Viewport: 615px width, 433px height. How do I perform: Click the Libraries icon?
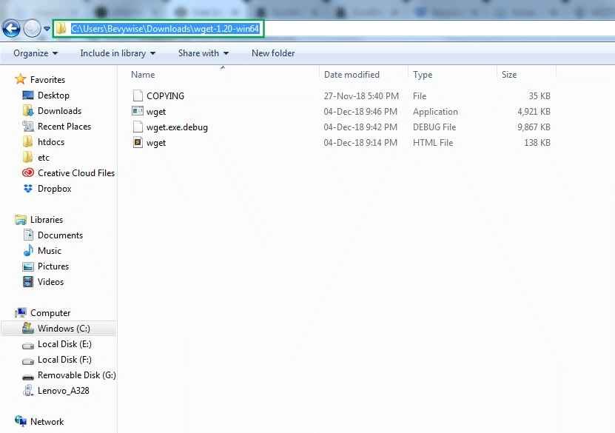tap(21, 220)
